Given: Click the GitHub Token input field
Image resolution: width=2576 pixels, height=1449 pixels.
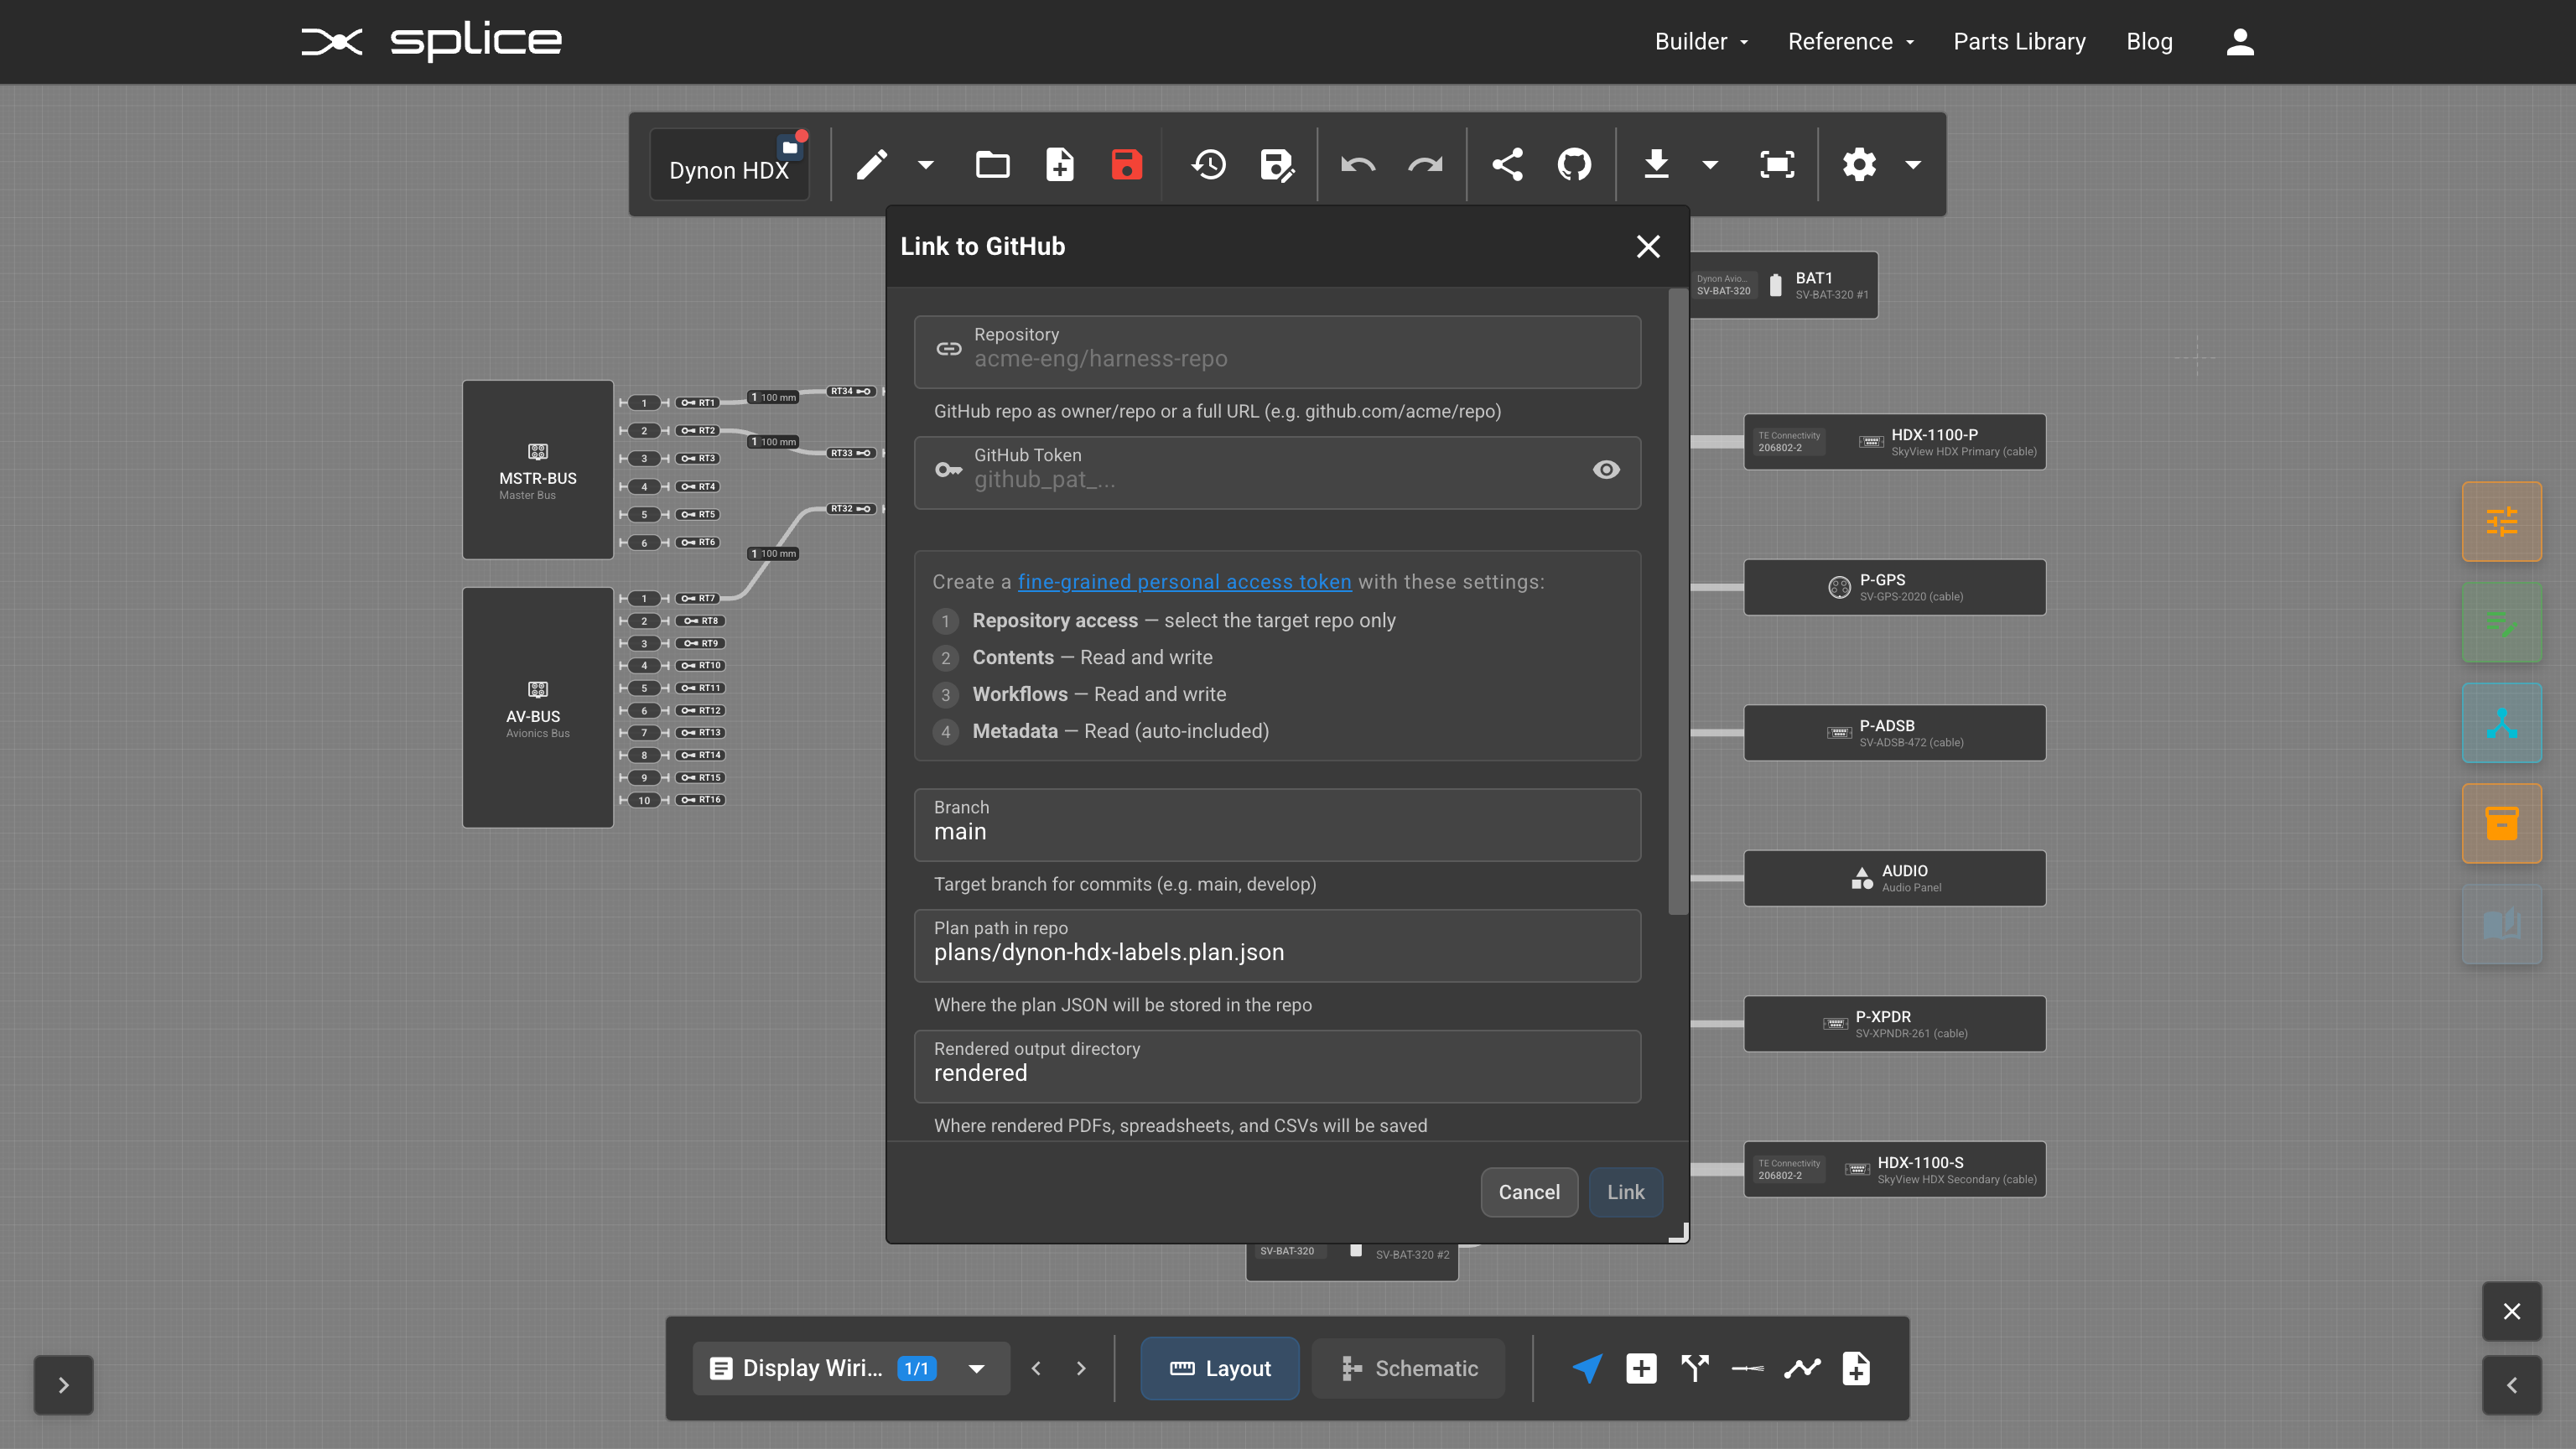Looking at the screenshot, I should click(1277, 472).
